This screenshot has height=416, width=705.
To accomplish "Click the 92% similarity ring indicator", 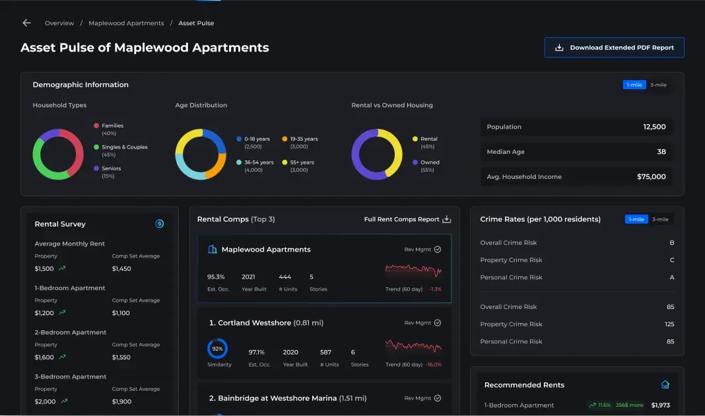I will pos(217,349).
